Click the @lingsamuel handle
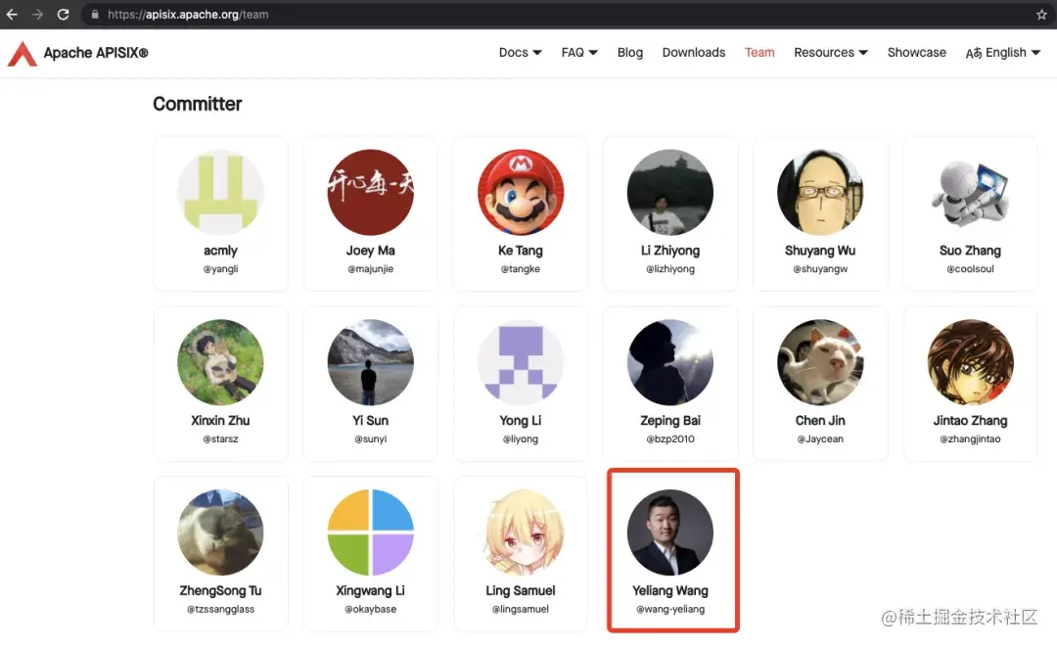This screenshot has width=1057, height=646. [521, 609]
